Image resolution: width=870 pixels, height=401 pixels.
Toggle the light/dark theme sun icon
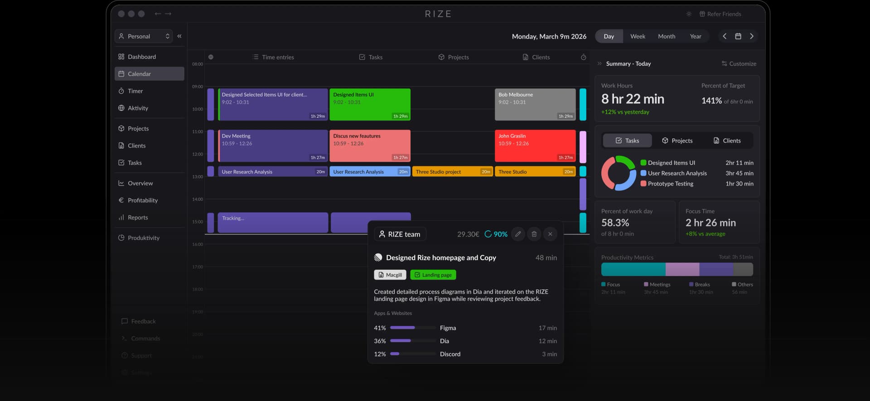(689, 14)
